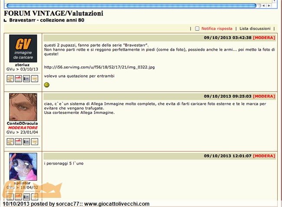Viewport: 282px width, 207px height.
Task: Click the horizontal blue scrollbar thumb
Action: pyautogui.click(x=131, y=6)
